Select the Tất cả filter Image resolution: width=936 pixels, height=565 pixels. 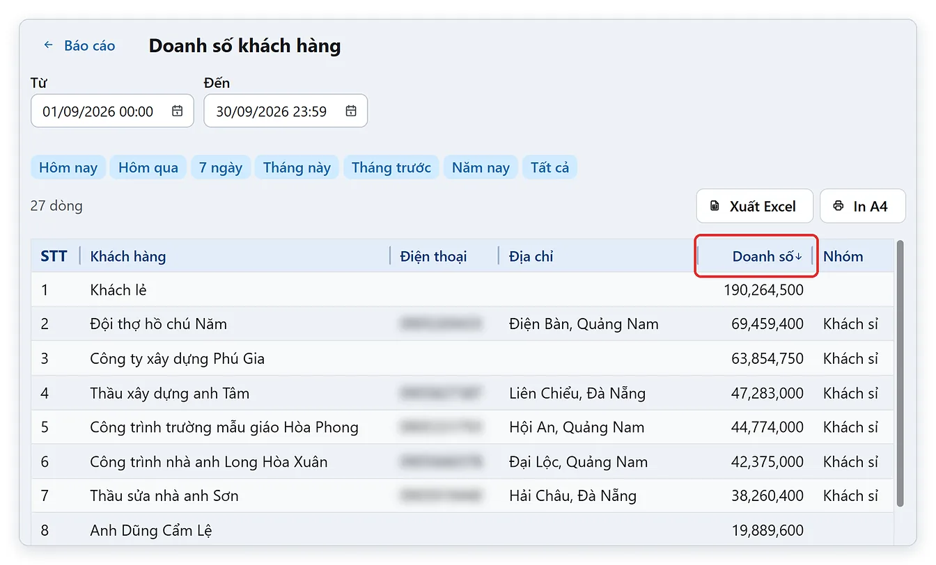click(x=549, y=168)
